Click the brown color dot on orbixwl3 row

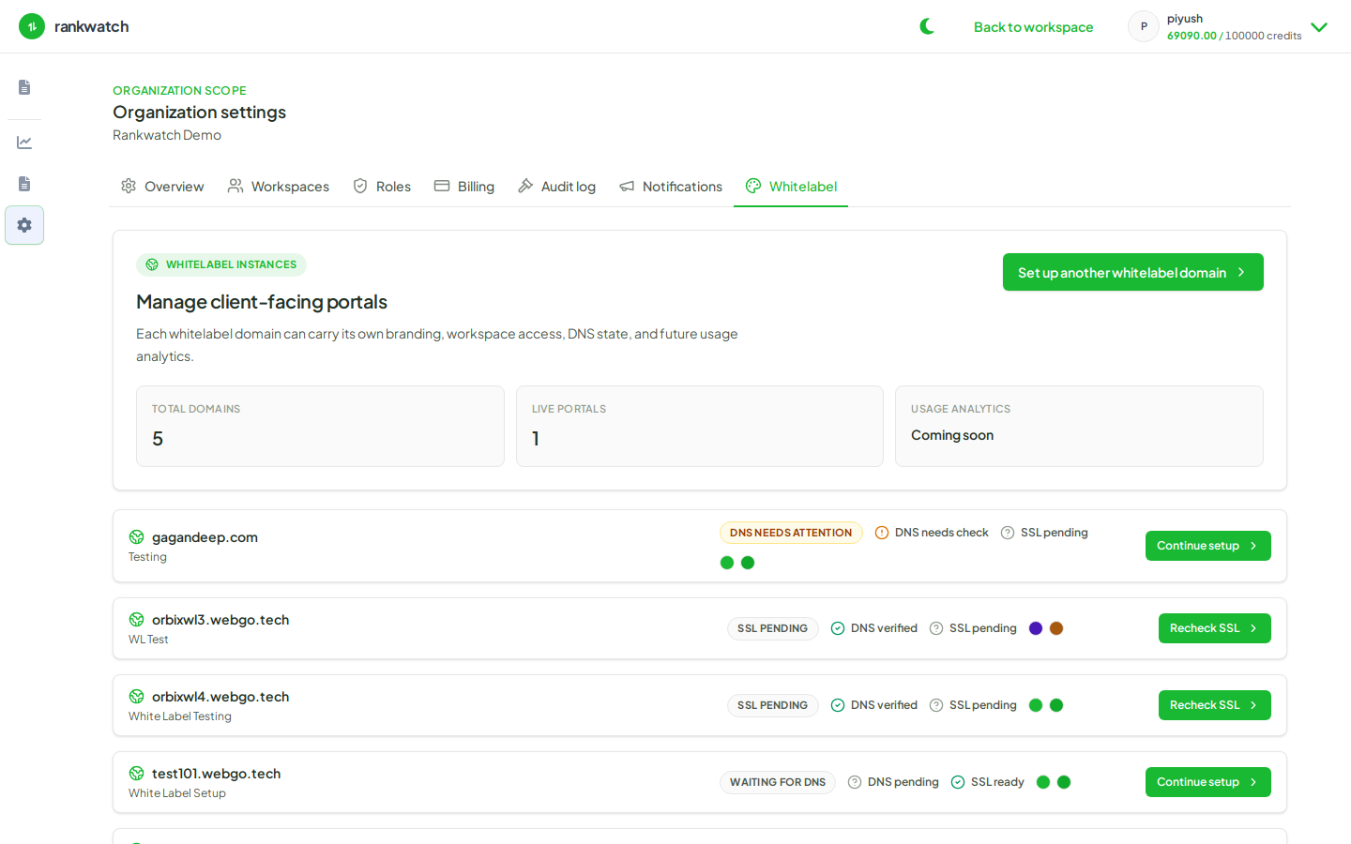(x=1056, y=628)
